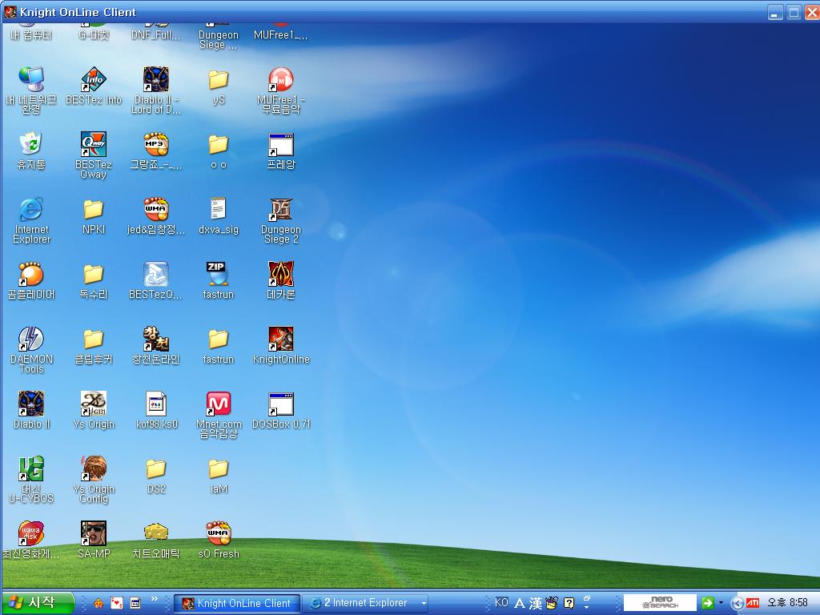Open the Nero search options dropdown arrow
This screenshot has width=820, height=615.
722,603
